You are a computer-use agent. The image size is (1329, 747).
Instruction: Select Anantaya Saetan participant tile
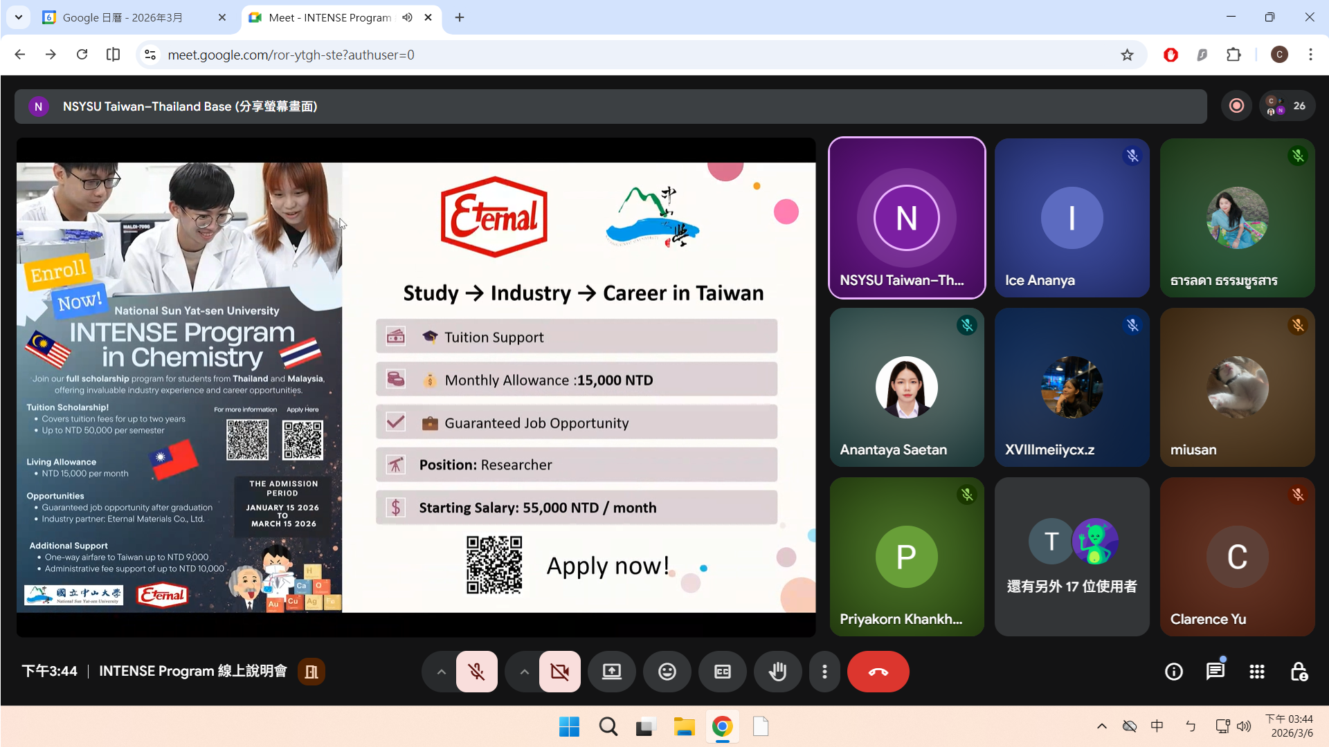coord(907,387)
